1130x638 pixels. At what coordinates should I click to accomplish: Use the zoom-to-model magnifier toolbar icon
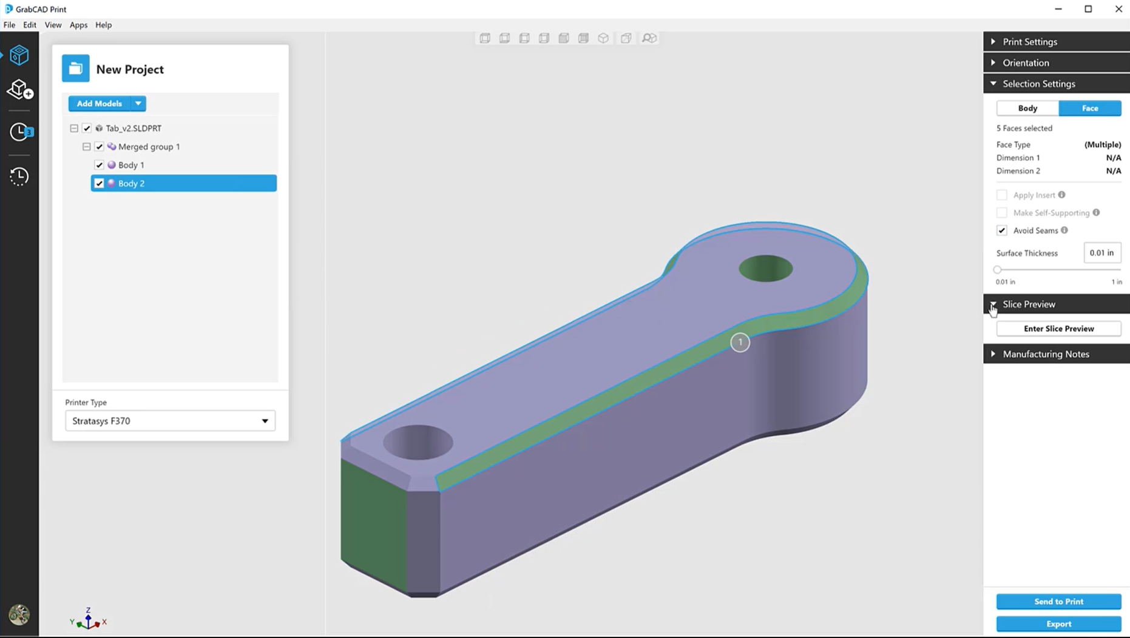click(x=649, y=38)
